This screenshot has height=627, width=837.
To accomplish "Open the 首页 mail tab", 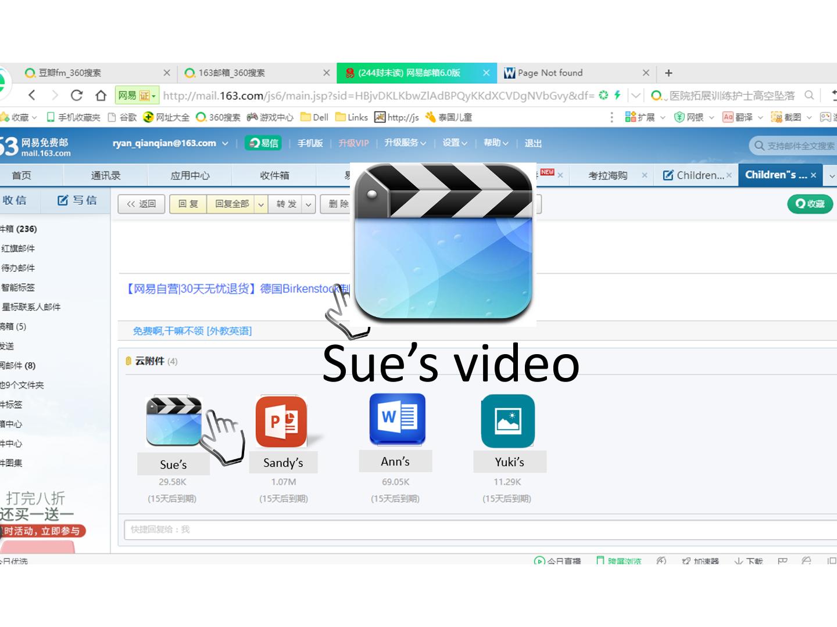I will coord(22,175).
